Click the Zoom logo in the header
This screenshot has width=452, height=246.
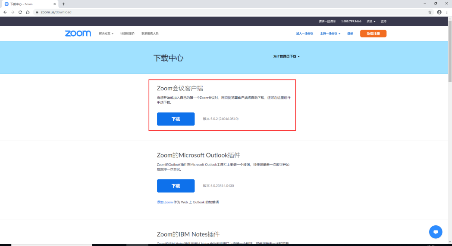point(78,34)
